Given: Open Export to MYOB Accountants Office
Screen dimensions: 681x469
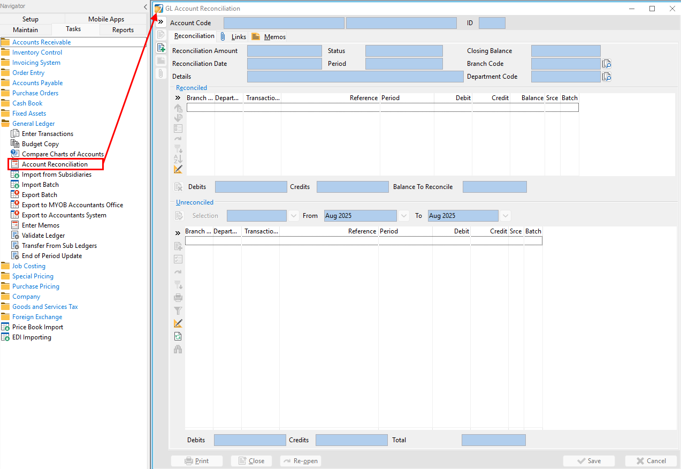Looking at the screenshot, I should [67, 205].
